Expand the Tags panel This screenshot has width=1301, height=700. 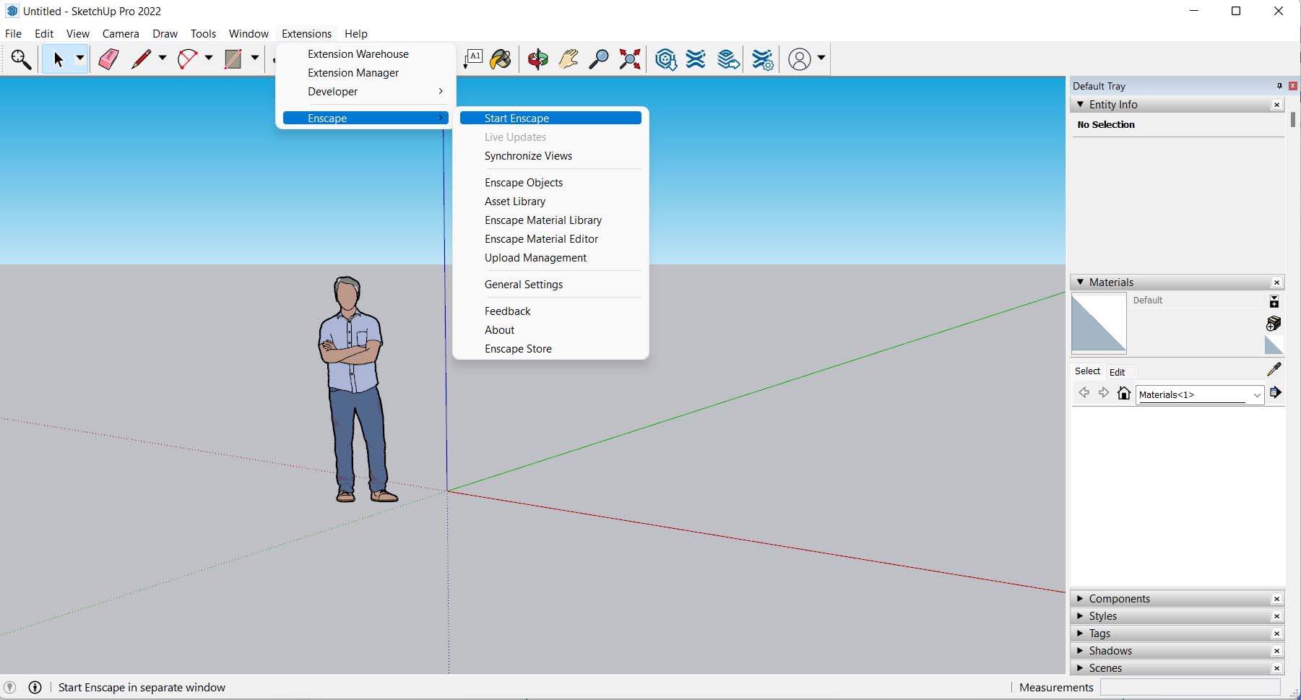click(x=1081, y=634)
